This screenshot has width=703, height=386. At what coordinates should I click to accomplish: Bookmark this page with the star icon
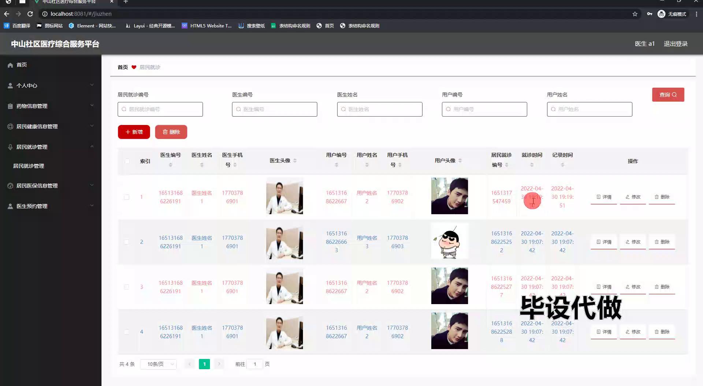pyautogui.click(x=635, y=14)
